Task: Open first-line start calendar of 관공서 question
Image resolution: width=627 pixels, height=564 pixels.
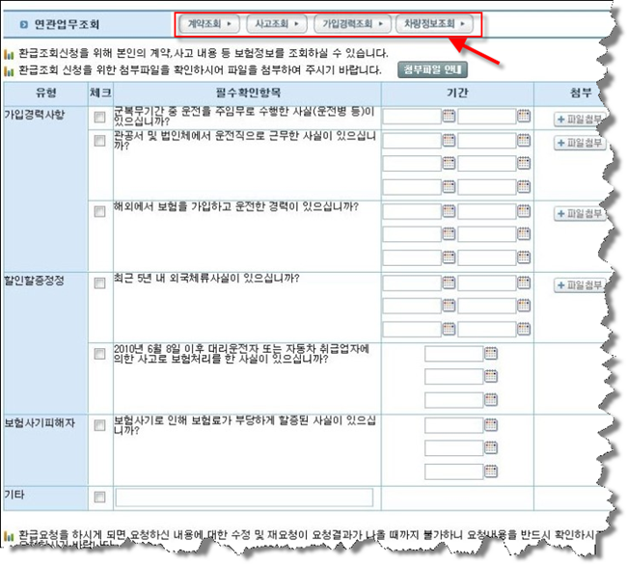Action: pyautogui.click(x=449, y=141)
